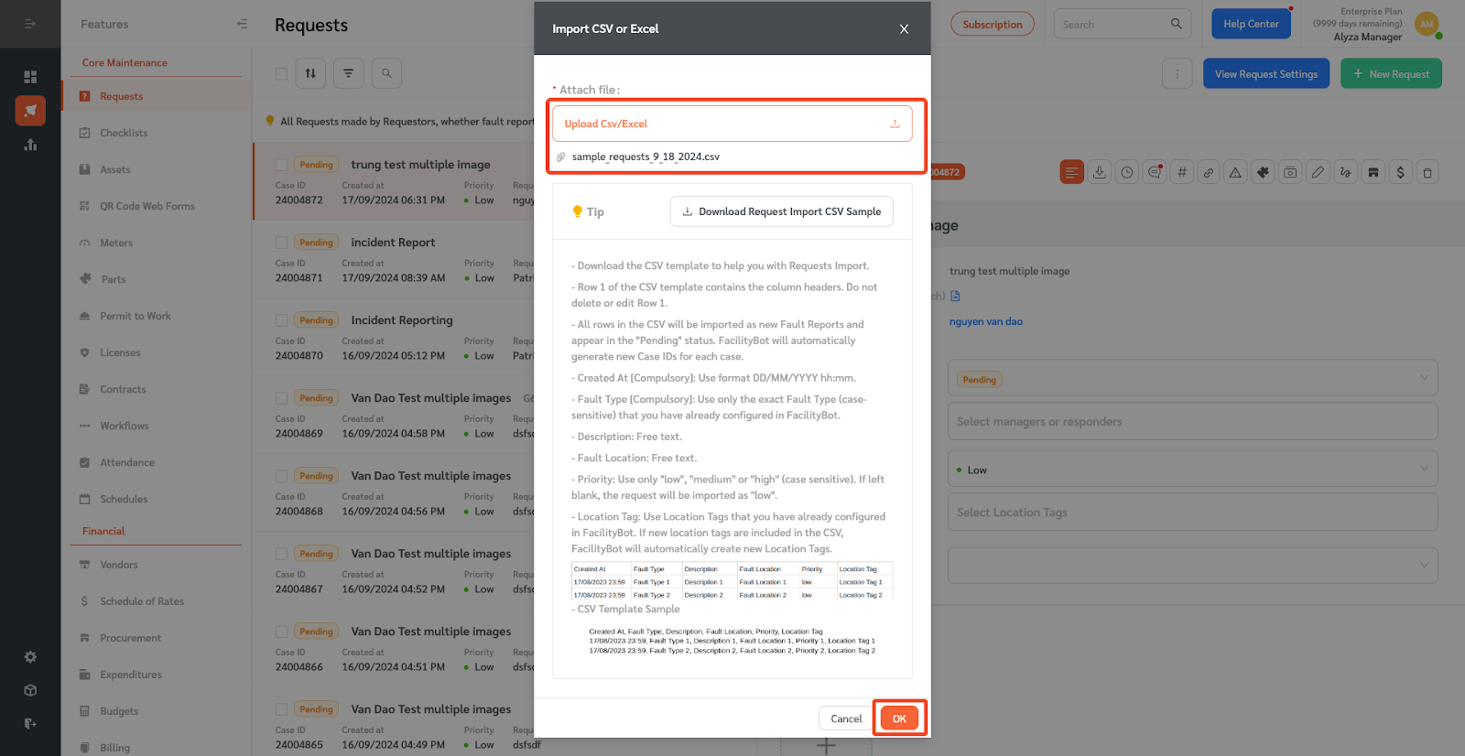1465x756 pixels.
Task: Click the photo camera icon in request toolbar
Action: 1290,172
